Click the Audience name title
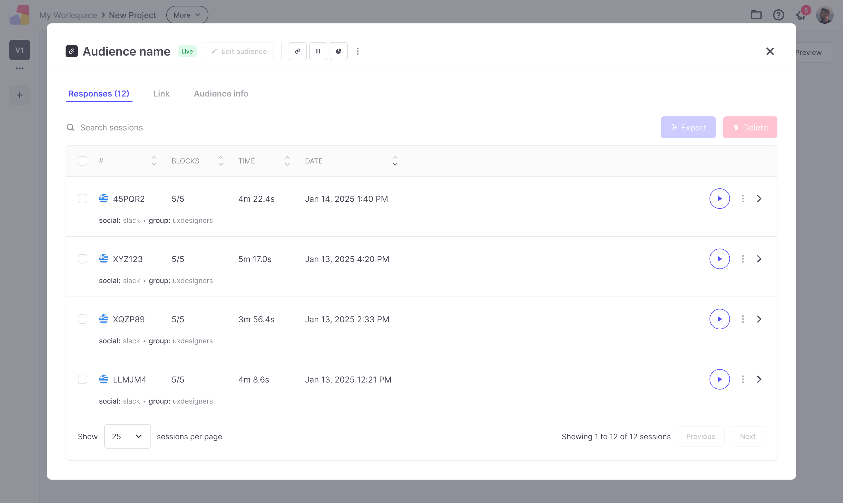Viewport: 843px width, 503px height. 126,51
